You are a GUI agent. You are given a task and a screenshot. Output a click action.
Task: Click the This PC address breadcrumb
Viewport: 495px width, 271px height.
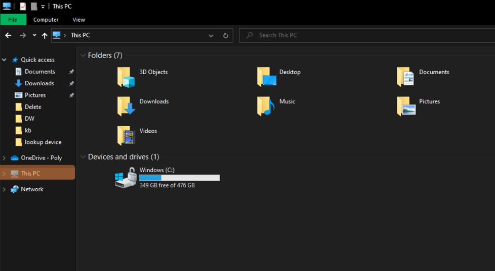coord(80,35)
